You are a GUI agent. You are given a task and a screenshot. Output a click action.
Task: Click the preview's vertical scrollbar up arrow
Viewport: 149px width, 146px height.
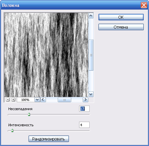pyautogui.click(x=91, y=16)
